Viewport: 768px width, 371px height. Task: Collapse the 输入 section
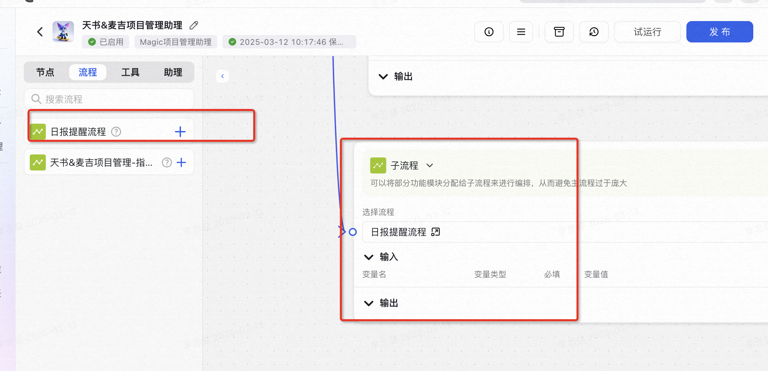pos(369,257)
